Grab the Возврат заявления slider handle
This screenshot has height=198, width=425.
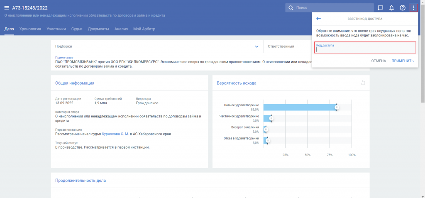click(x=266, y=130)
